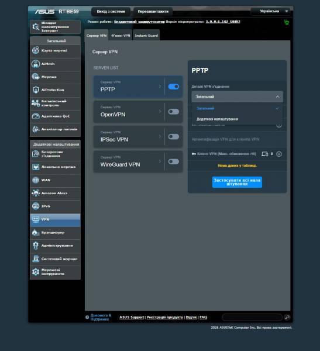This screenshot has width=320, height=351.
Task: Click the footer search input field
Action: [252, 317]
